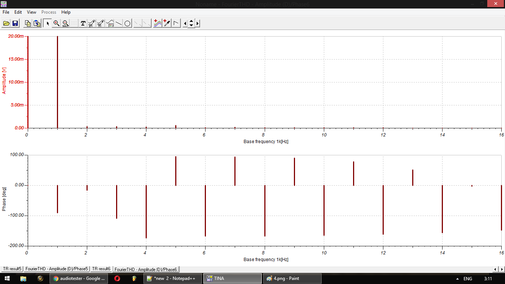Viewport: 505px width, 284px height.
Task: Click the small amplitude bar at harmonic 5
Action: [176, 126]
